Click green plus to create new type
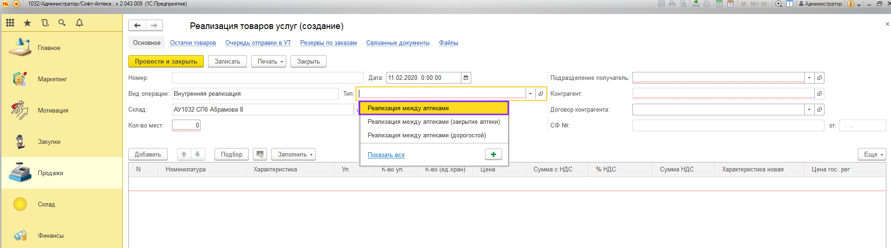891x248 pixels. coord(493,154)
